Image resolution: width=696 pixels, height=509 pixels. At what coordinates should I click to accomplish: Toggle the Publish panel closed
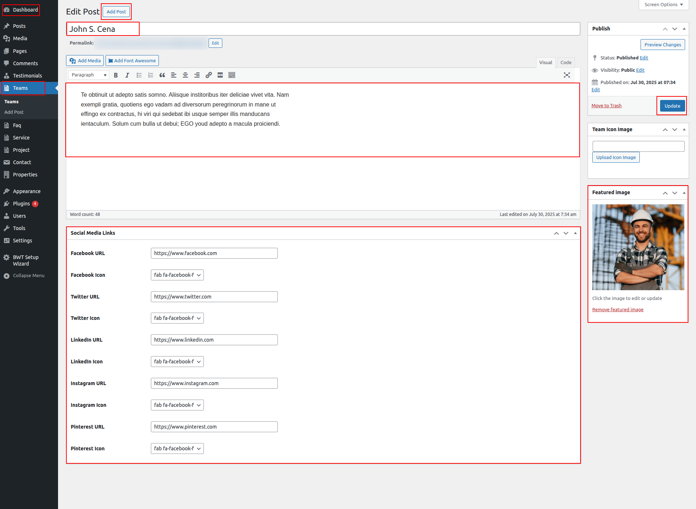[684, 29]
